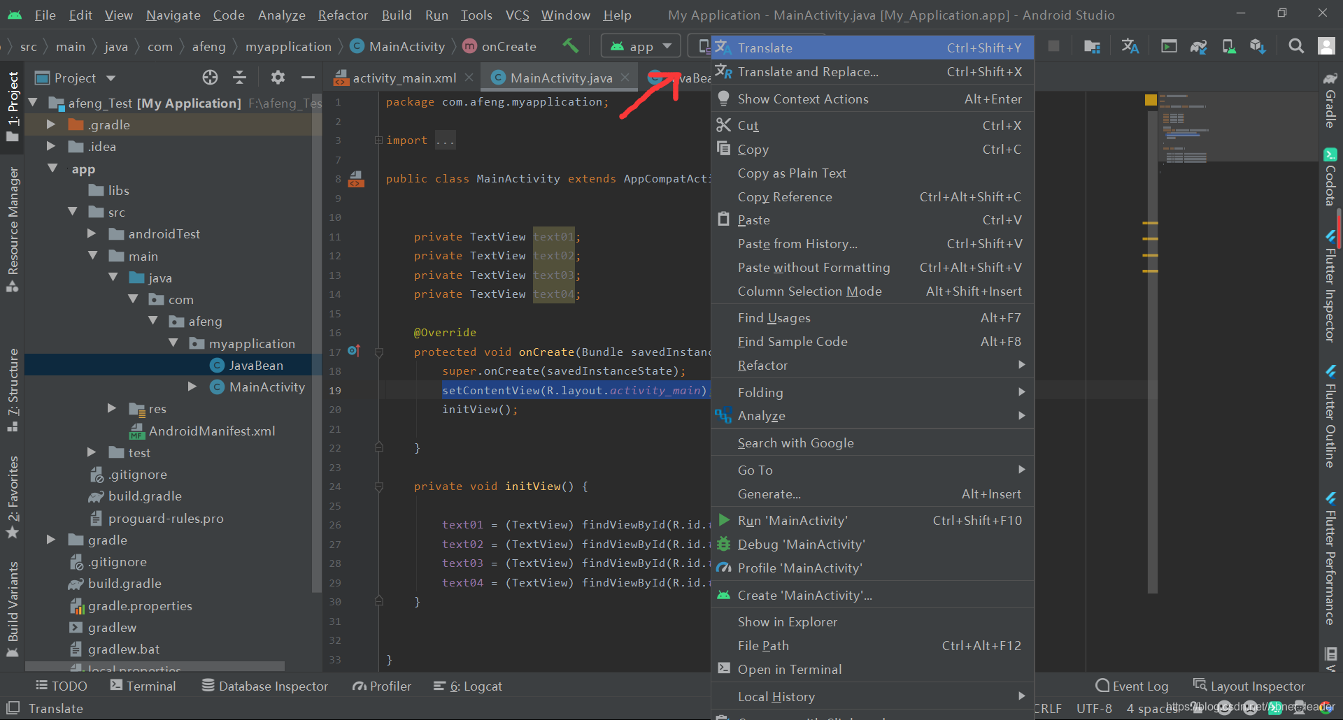Select Column Selection Mode
Screen dimensions: 1343x720
point(872,291)
